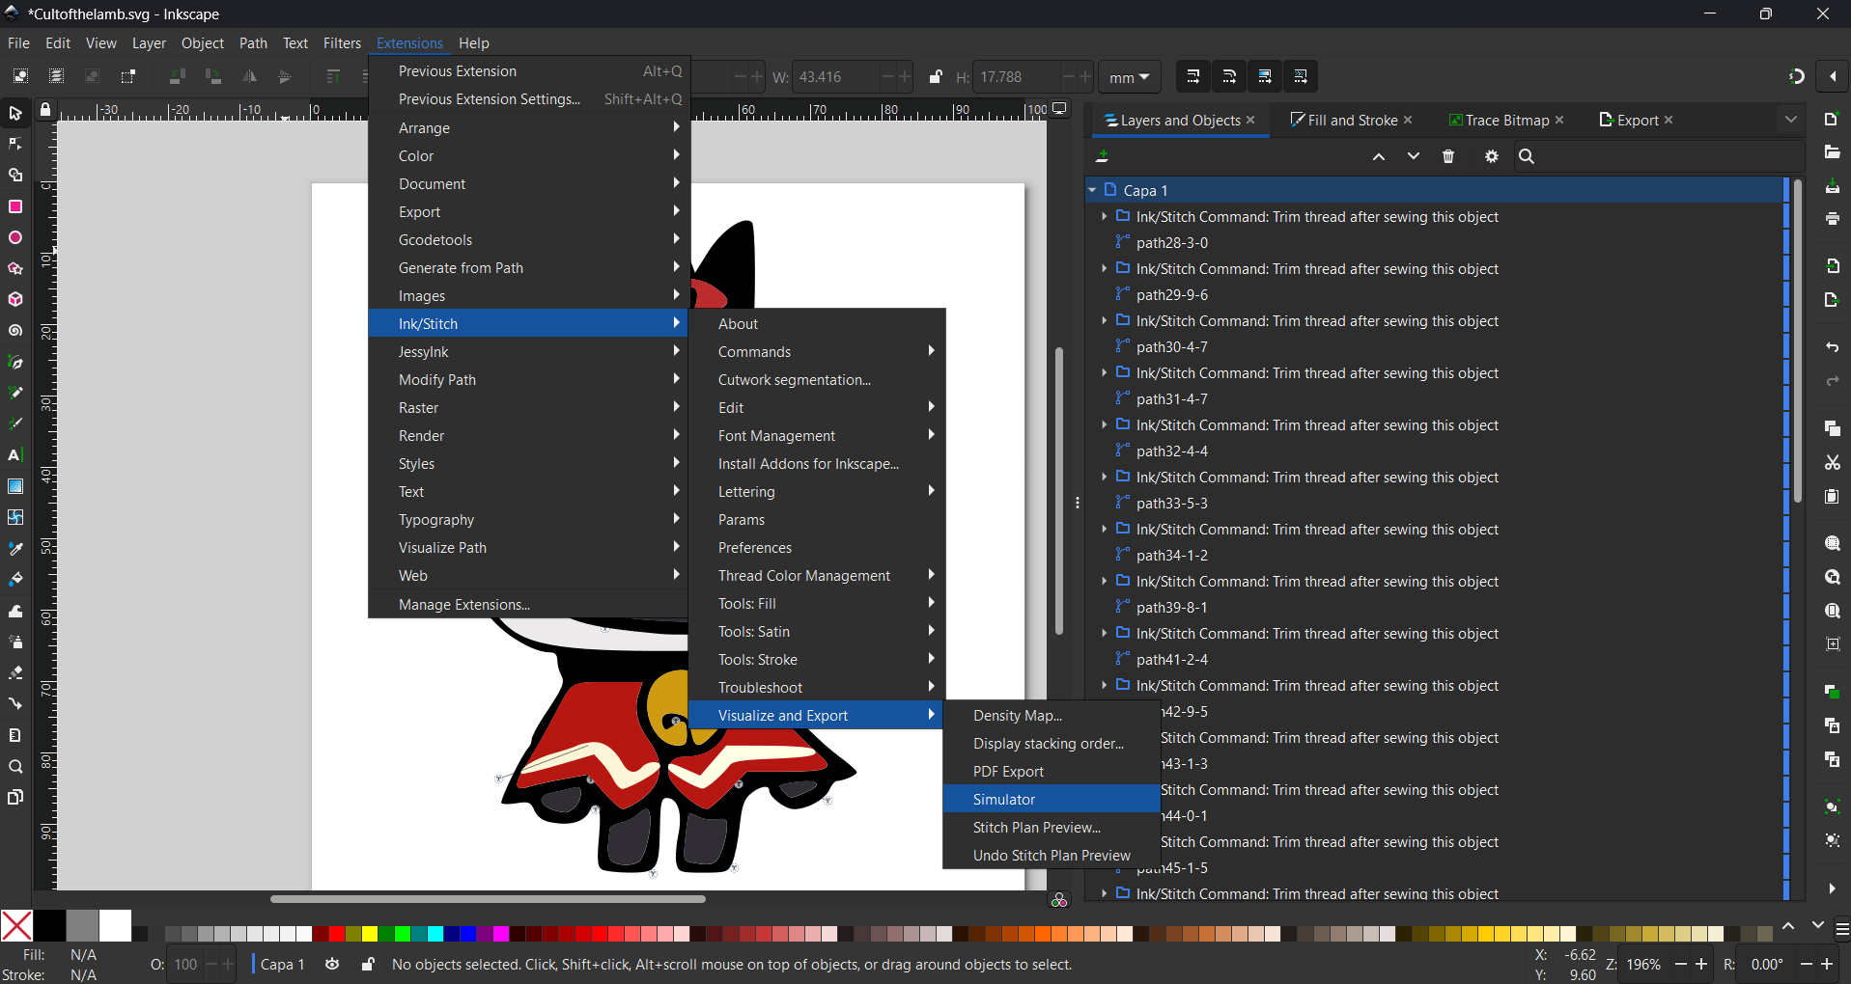Toggle Capa 1 layer visibility eye
The height and width of the screenshot is (984, 1851).
click(x=332, y=964)
